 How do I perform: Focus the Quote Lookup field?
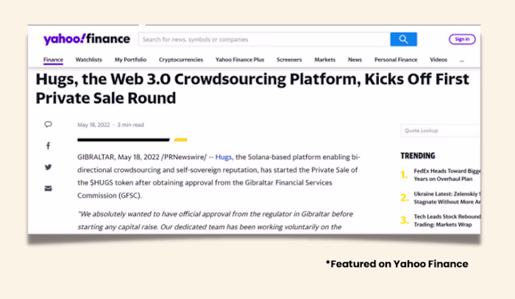(440, 131)
